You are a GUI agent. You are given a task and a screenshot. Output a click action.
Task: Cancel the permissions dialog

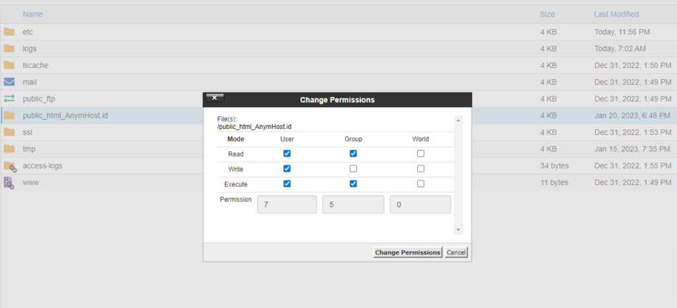[456, 252]
